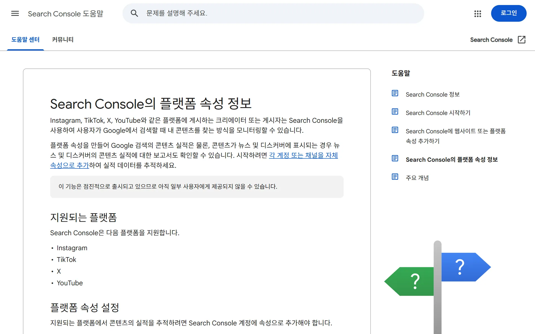Switch to the 도움말 센터 tab
Screen dimensions: 535x334
25,40
